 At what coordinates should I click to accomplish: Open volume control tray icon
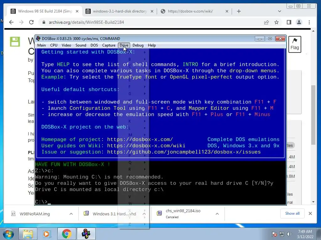289,234
